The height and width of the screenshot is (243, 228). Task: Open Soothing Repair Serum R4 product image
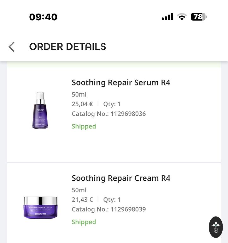(40, 110)
